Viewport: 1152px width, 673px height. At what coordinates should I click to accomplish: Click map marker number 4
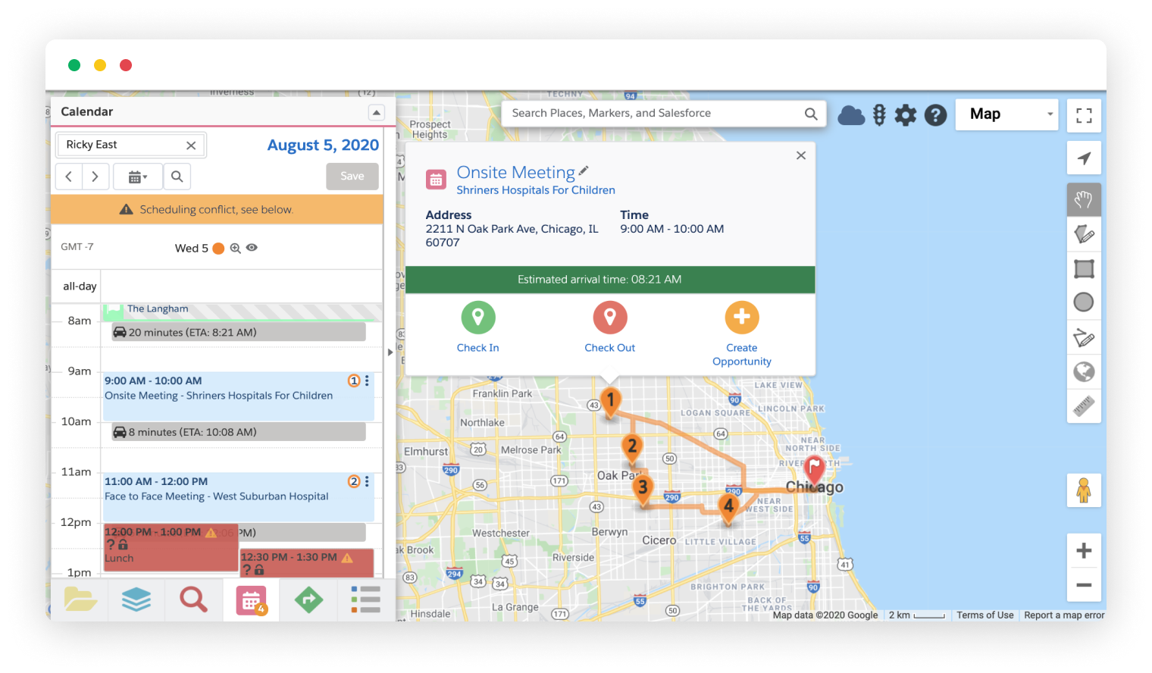[728, 508]
